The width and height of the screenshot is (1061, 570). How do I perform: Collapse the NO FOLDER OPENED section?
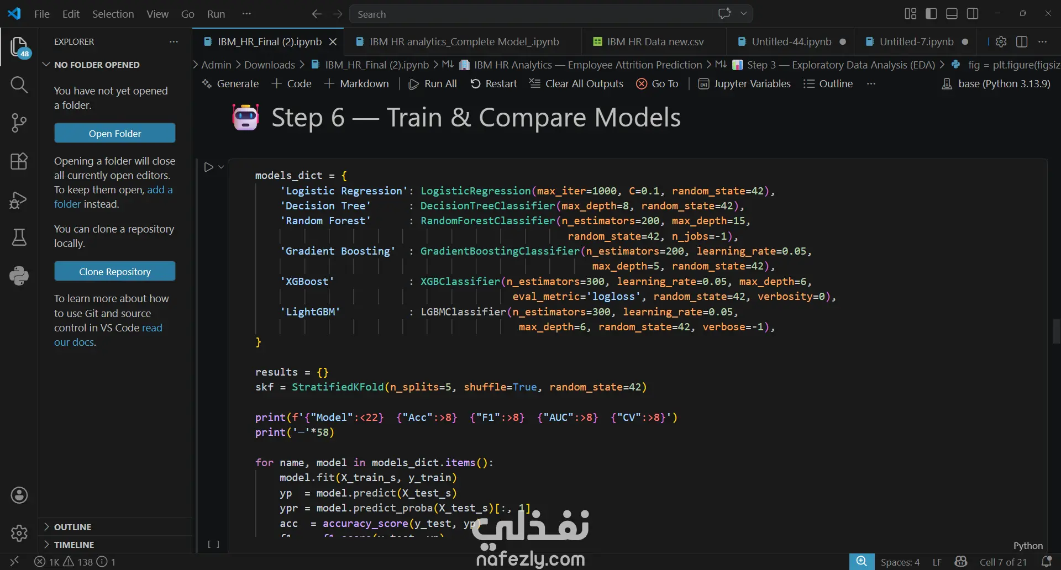pyautogui.click(x=115, y=65)
